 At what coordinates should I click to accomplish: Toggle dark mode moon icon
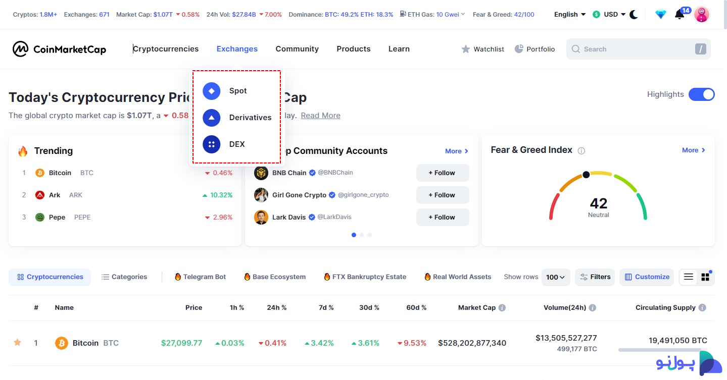point(634,15)
